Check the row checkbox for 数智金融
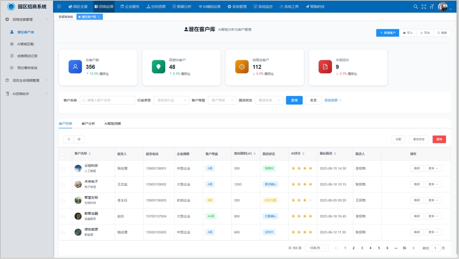Image resolution: width=459 pixels, height=259 pixels. (x=64, y=216)
